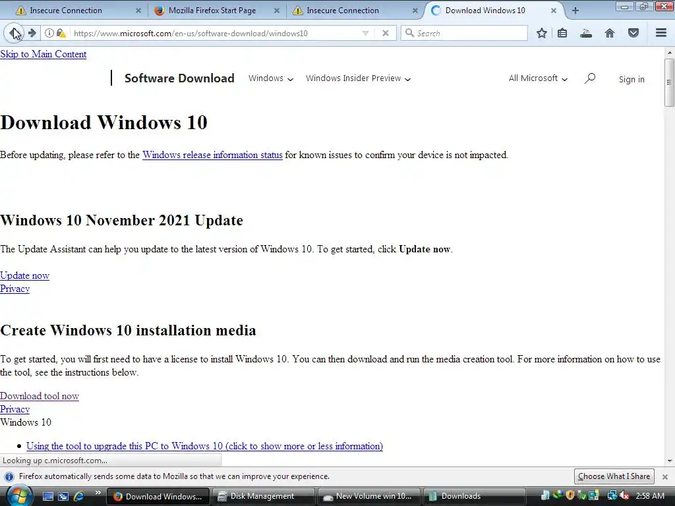Open the address bar history dropdown arrow

365,33
